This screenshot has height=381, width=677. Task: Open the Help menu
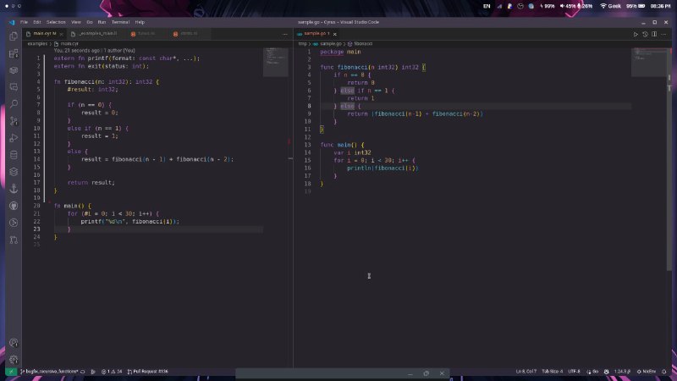click(x=140, y=22)
